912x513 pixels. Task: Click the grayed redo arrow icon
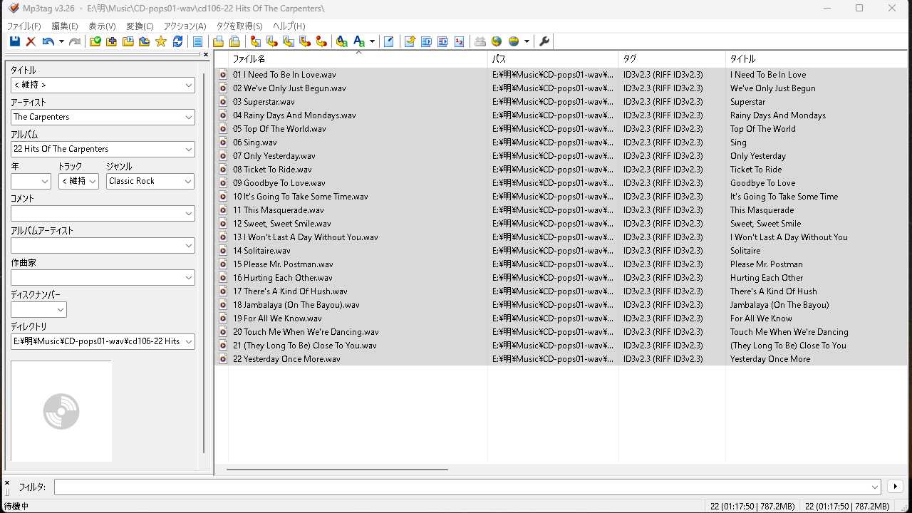[75, 41]
